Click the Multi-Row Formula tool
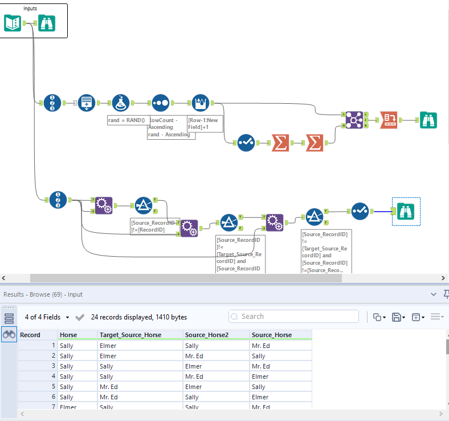 tap(201, 103)
